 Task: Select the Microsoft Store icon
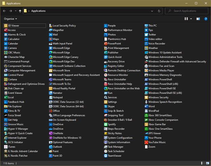tap(51, 70)
